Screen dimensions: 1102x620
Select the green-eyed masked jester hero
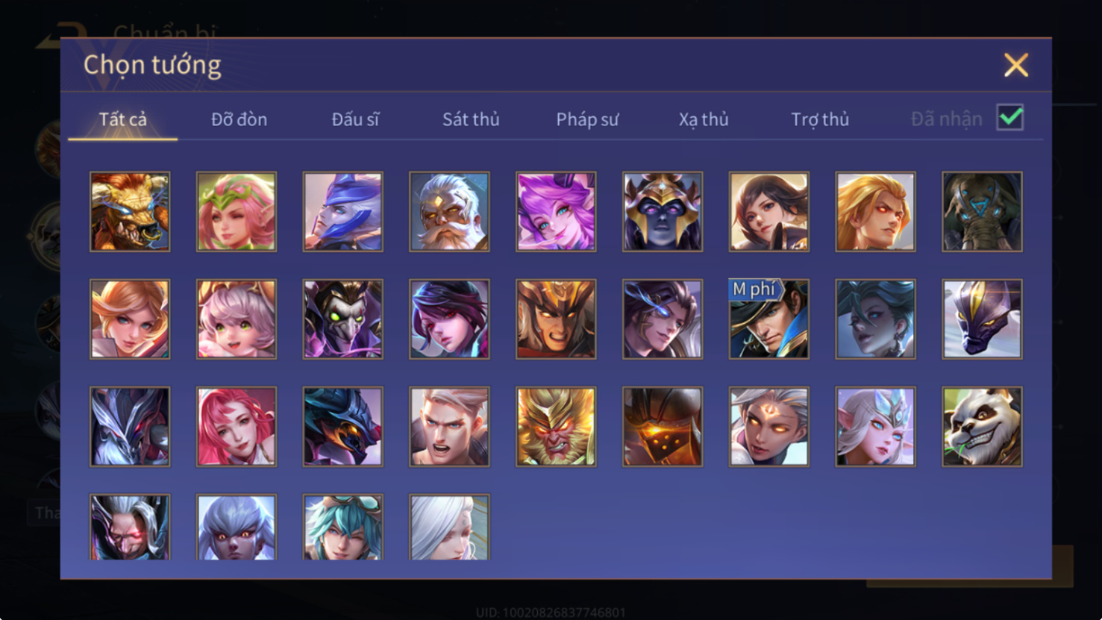point(343,319)
